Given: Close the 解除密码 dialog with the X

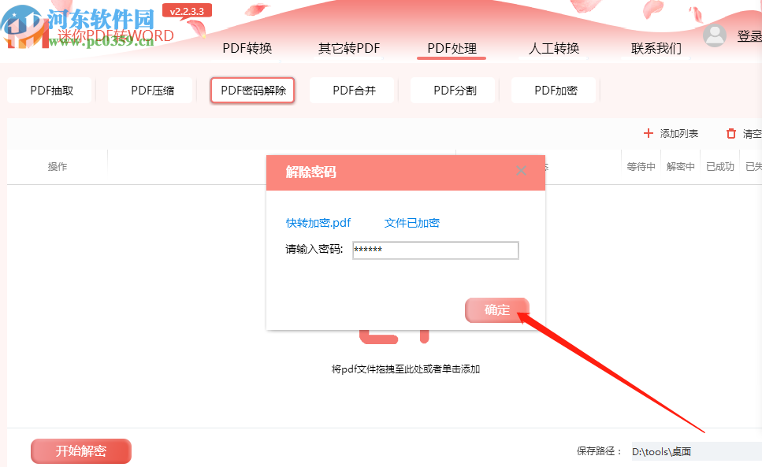Looking at the screenshot, I should [521, 170].
